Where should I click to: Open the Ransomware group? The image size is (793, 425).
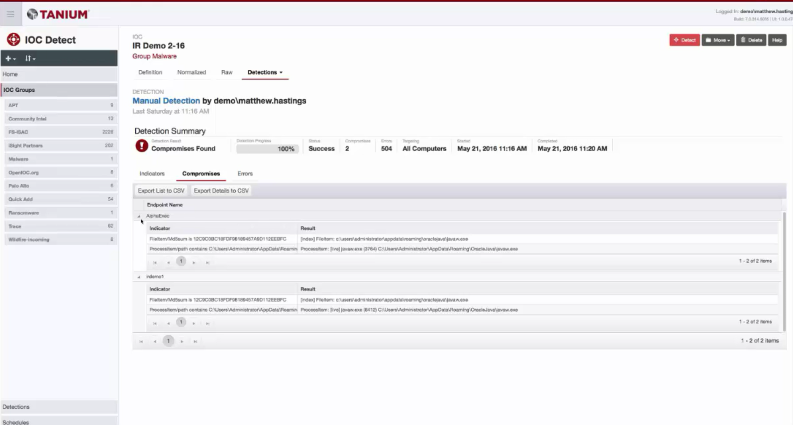point(61,213)
